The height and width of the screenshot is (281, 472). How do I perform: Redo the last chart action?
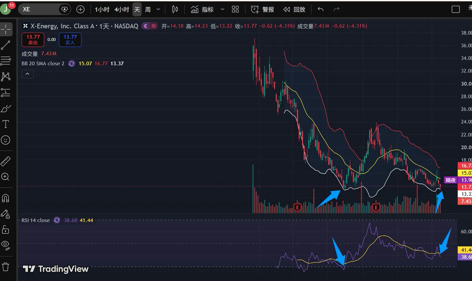click(336, 9)
